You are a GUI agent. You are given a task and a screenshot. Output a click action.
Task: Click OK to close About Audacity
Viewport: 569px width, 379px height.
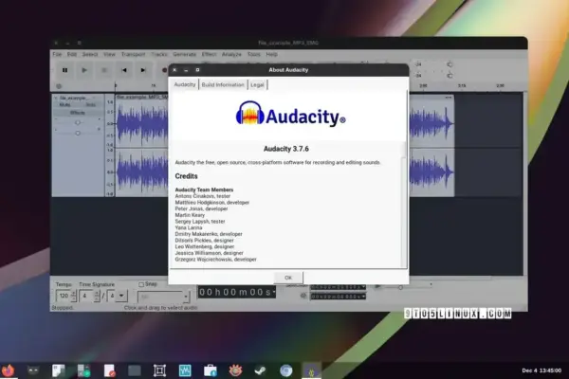click(288, 278)
